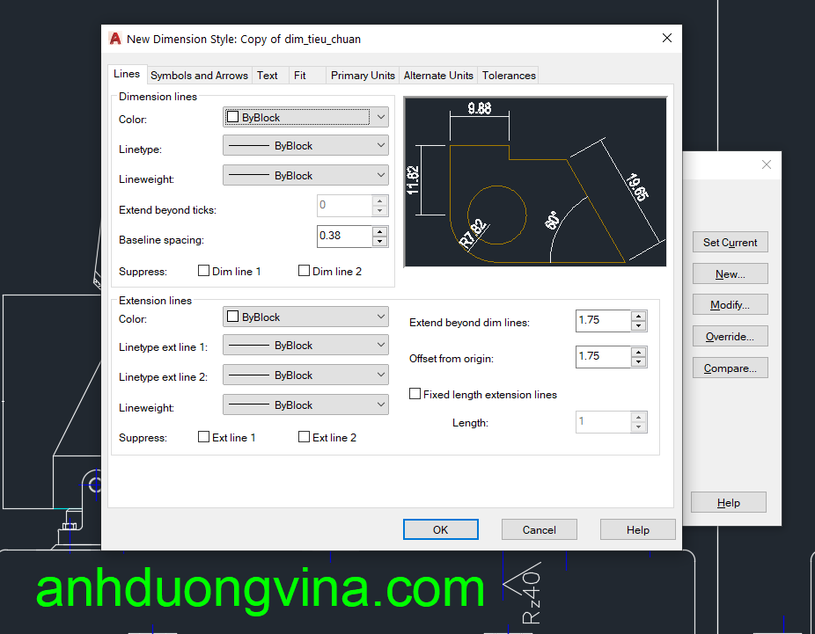The image size is (815, 634).
Task: Open Linetype ext line 1 dropdown
Action: 305,346
